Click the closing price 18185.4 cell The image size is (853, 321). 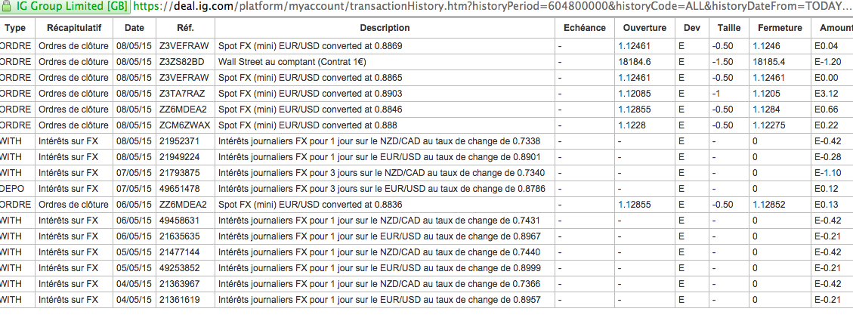tap(768, 61)
